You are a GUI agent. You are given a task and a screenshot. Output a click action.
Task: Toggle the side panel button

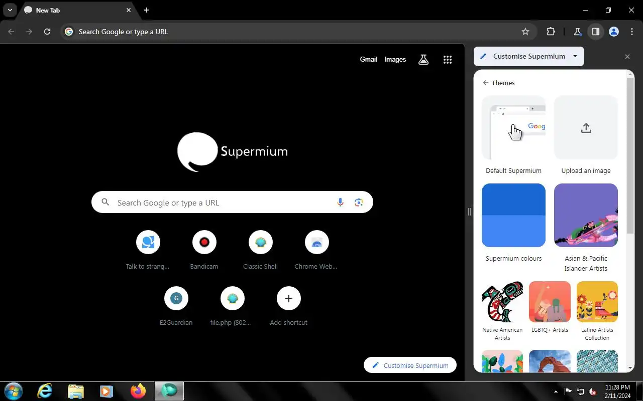pyautogui.click(x=595, y=32)
